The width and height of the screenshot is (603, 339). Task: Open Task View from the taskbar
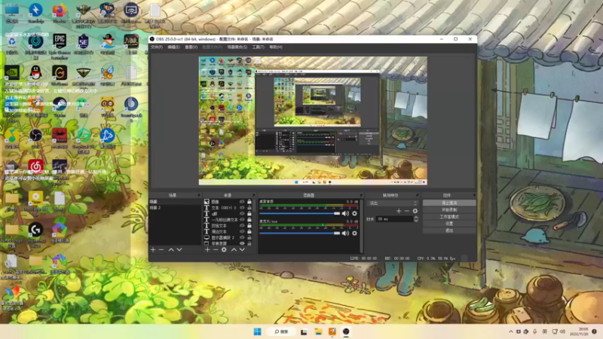click(x=304, y=331)
